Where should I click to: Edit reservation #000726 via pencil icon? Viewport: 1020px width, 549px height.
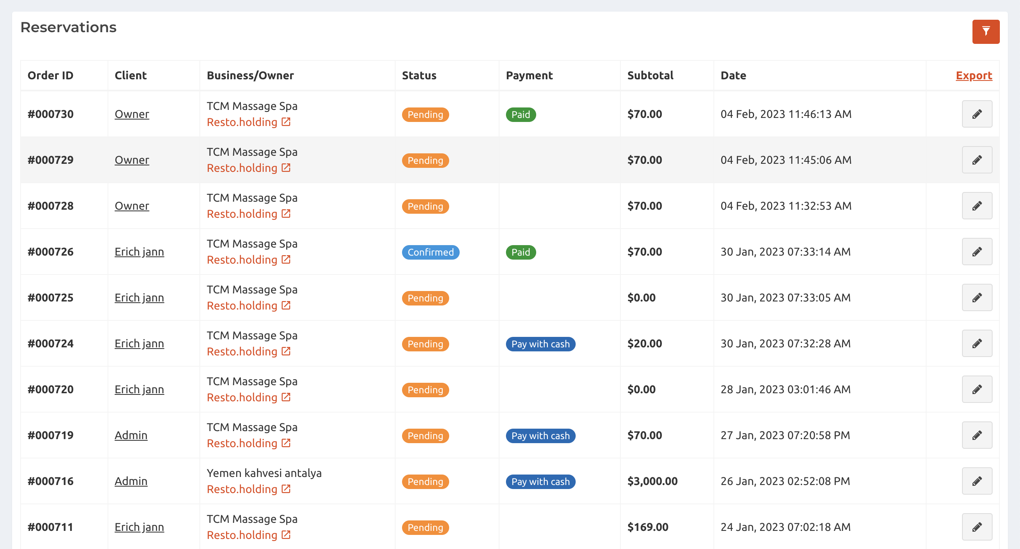(x=976, y=252)
